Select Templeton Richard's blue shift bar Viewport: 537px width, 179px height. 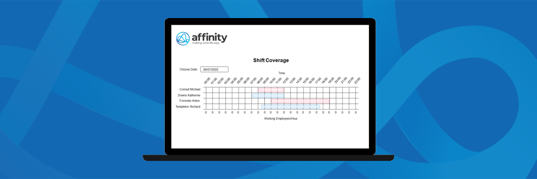pos(290,107)
